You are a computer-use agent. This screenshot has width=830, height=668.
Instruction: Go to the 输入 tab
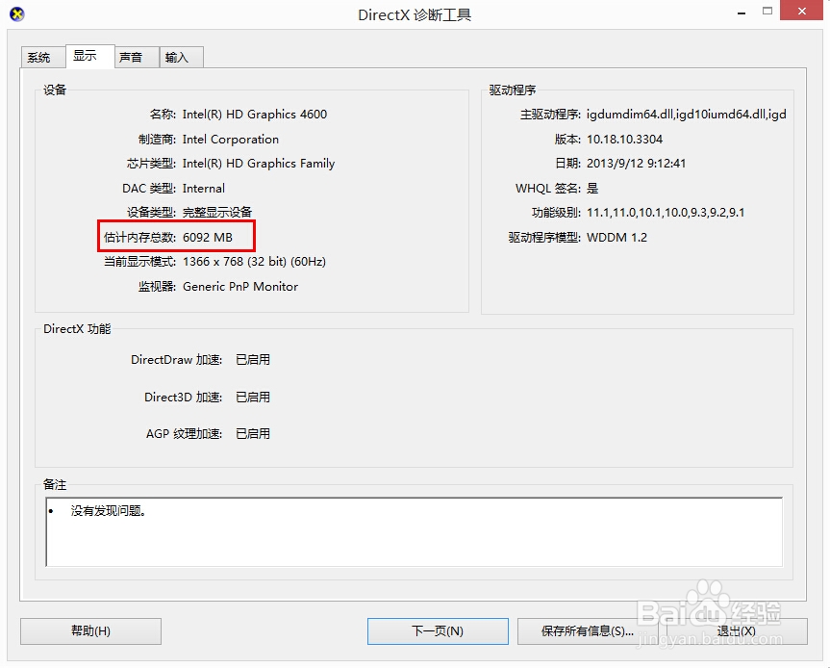(x=181, y=57)
